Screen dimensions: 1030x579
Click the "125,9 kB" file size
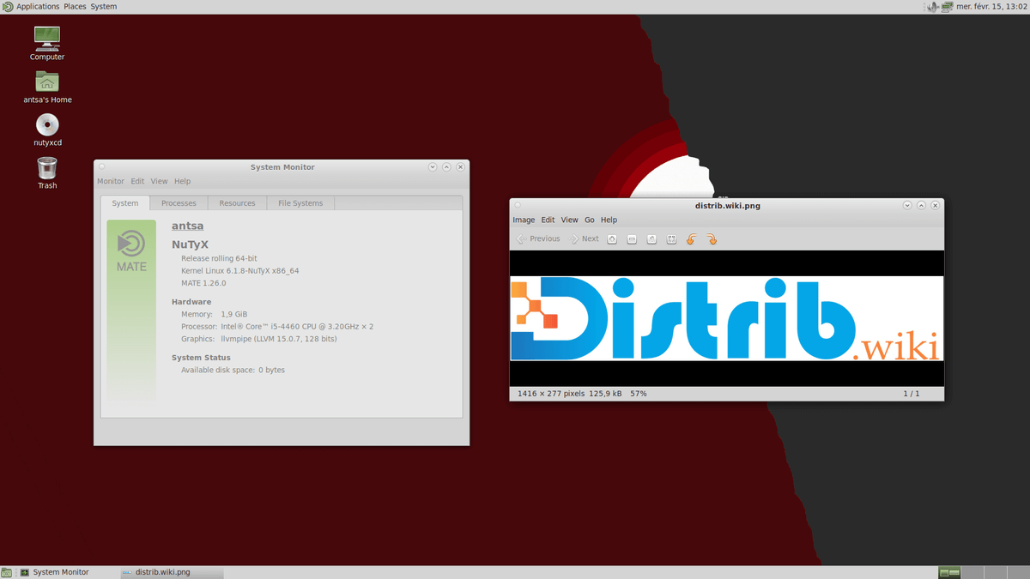tap(605, 394)
